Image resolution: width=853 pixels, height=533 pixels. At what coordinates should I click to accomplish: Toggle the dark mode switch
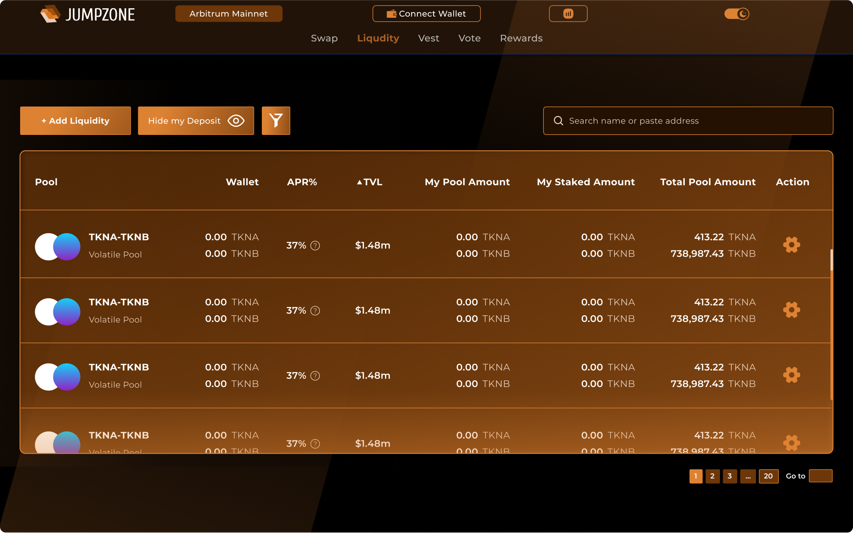click(x=737, y=14)
